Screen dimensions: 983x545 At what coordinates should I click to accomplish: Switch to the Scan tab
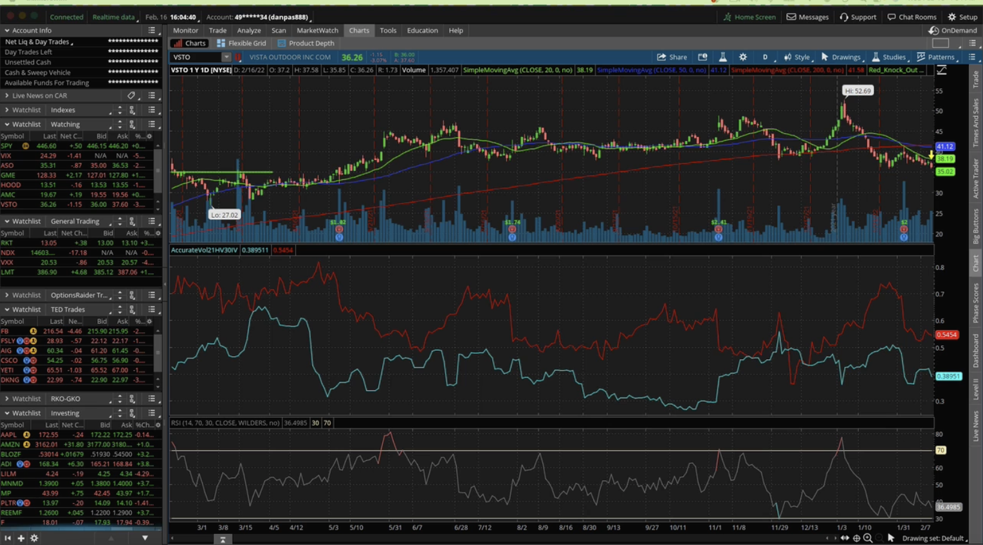pos(279,30)
